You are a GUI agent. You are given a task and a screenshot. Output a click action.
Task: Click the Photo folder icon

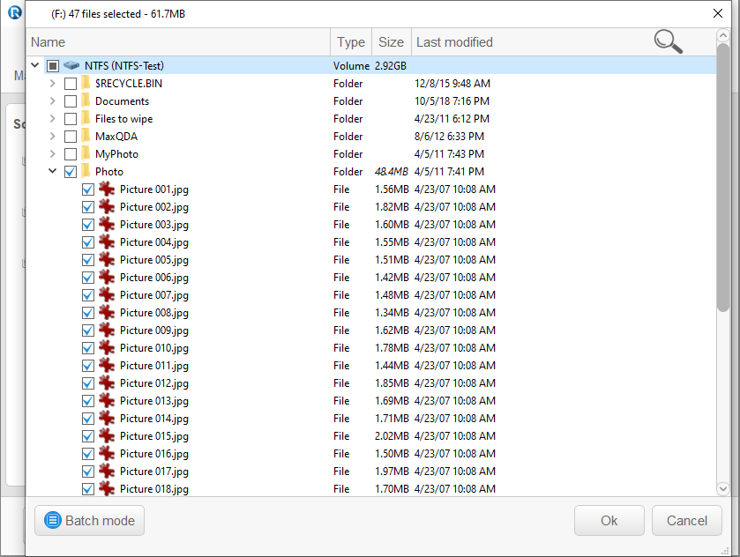[x=86, y=172]
